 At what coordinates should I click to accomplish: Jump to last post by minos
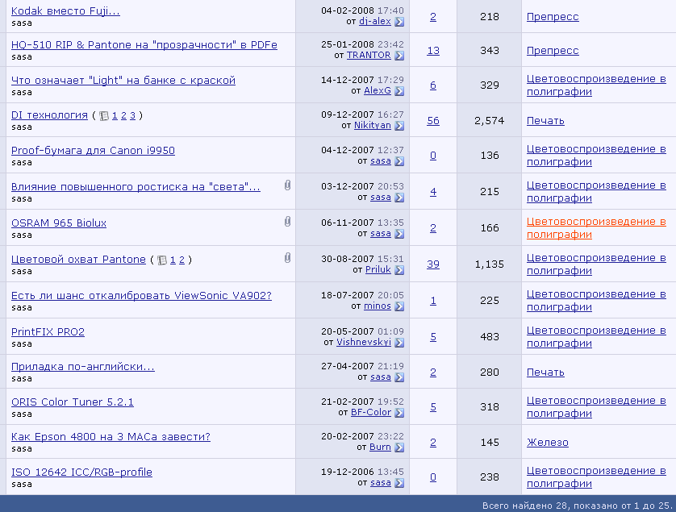coord(399,306)
